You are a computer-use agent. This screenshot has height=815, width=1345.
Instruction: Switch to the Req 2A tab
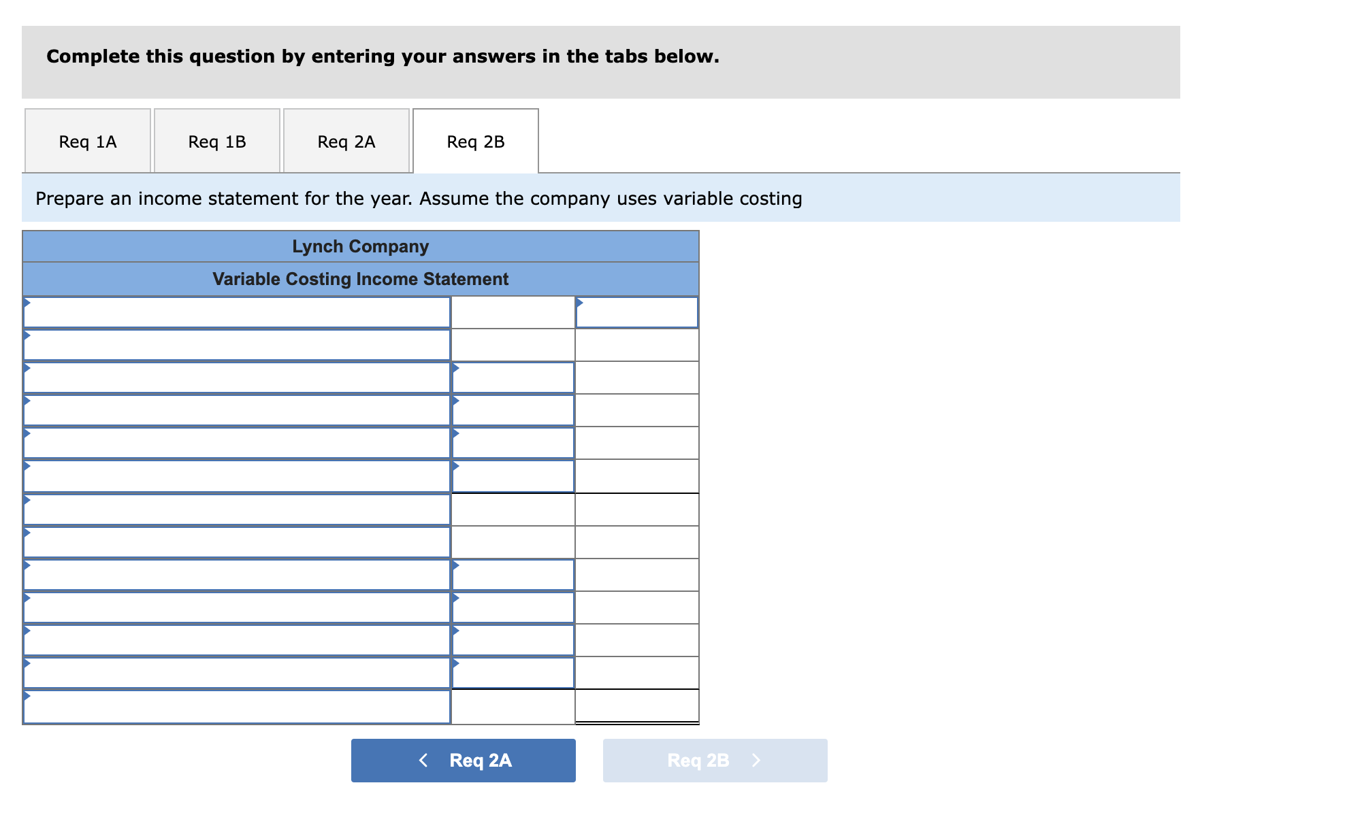pyautogui.click(x=346, y=141)
